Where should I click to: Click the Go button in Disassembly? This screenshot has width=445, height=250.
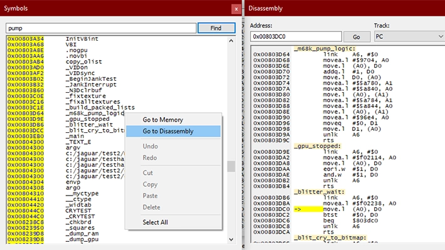click(x=357, y=37)
